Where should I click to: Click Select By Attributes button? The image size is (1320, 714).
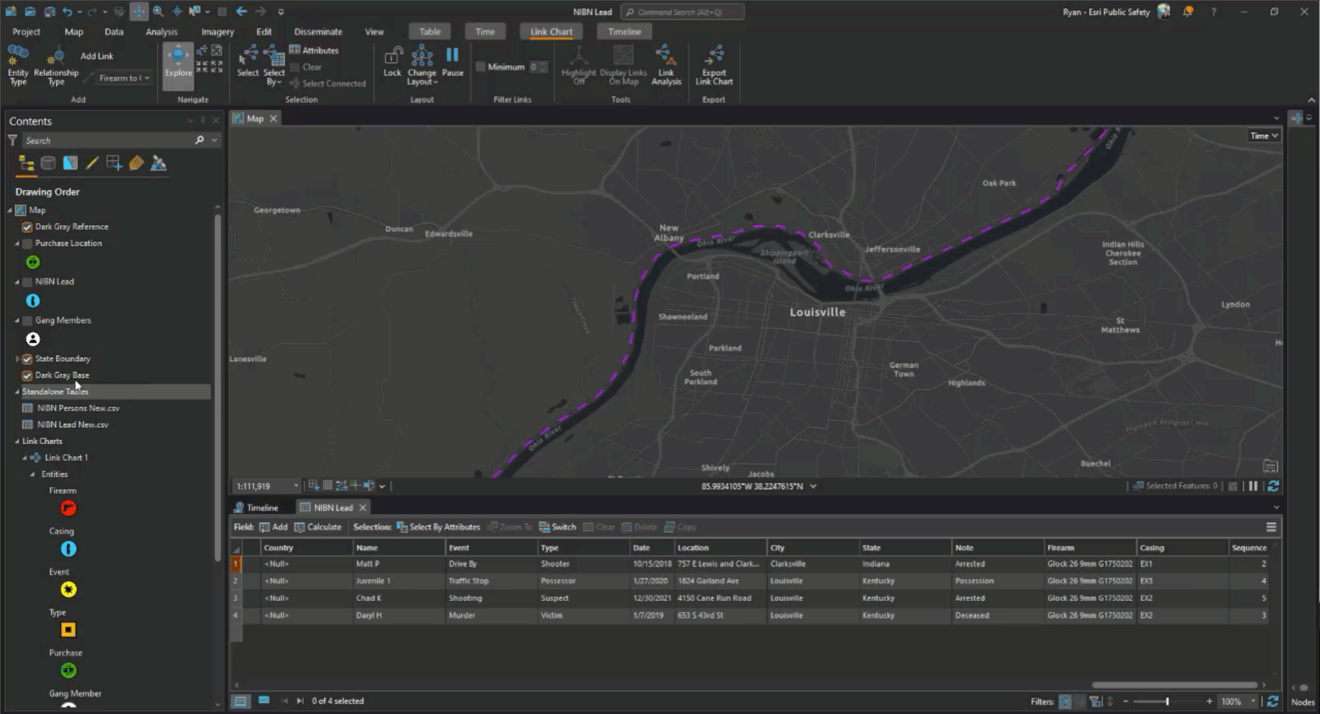438,527
